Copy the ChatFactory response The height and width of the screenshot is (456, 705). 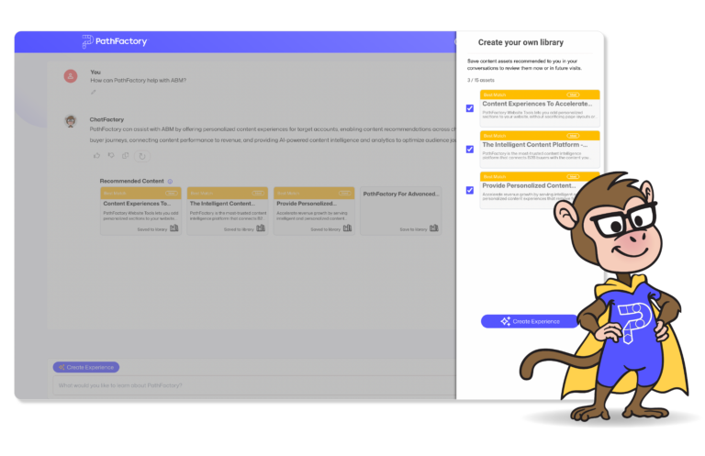(x=126, y=155)
